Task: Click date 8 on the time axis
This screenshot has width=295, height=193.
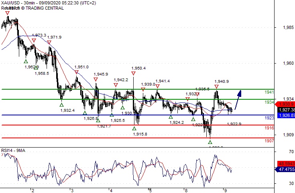Action: click(186, 191)
